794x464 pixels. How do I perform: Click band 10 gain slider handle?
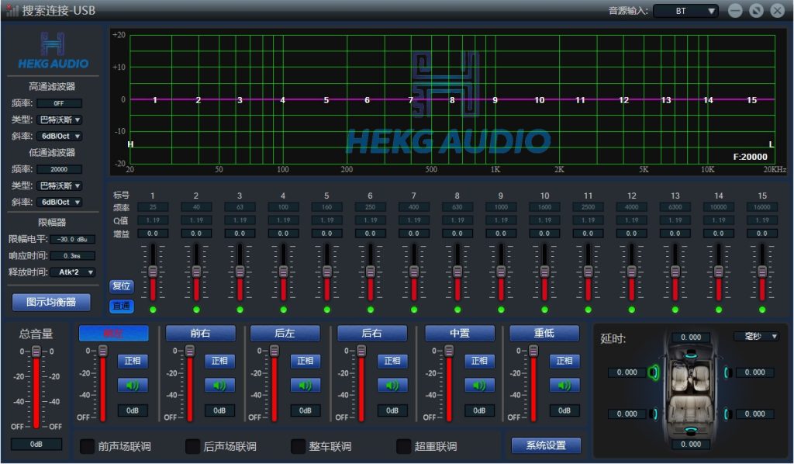click(545, 272)
